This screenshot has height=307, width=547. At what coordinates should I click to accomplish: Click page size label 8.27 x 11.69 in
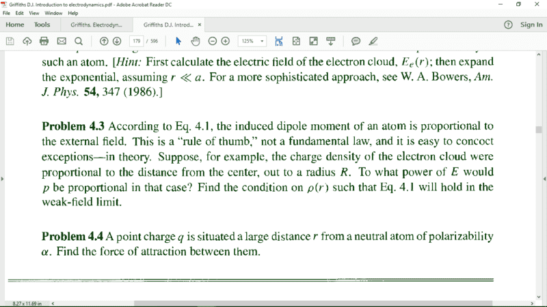point(27,304)
